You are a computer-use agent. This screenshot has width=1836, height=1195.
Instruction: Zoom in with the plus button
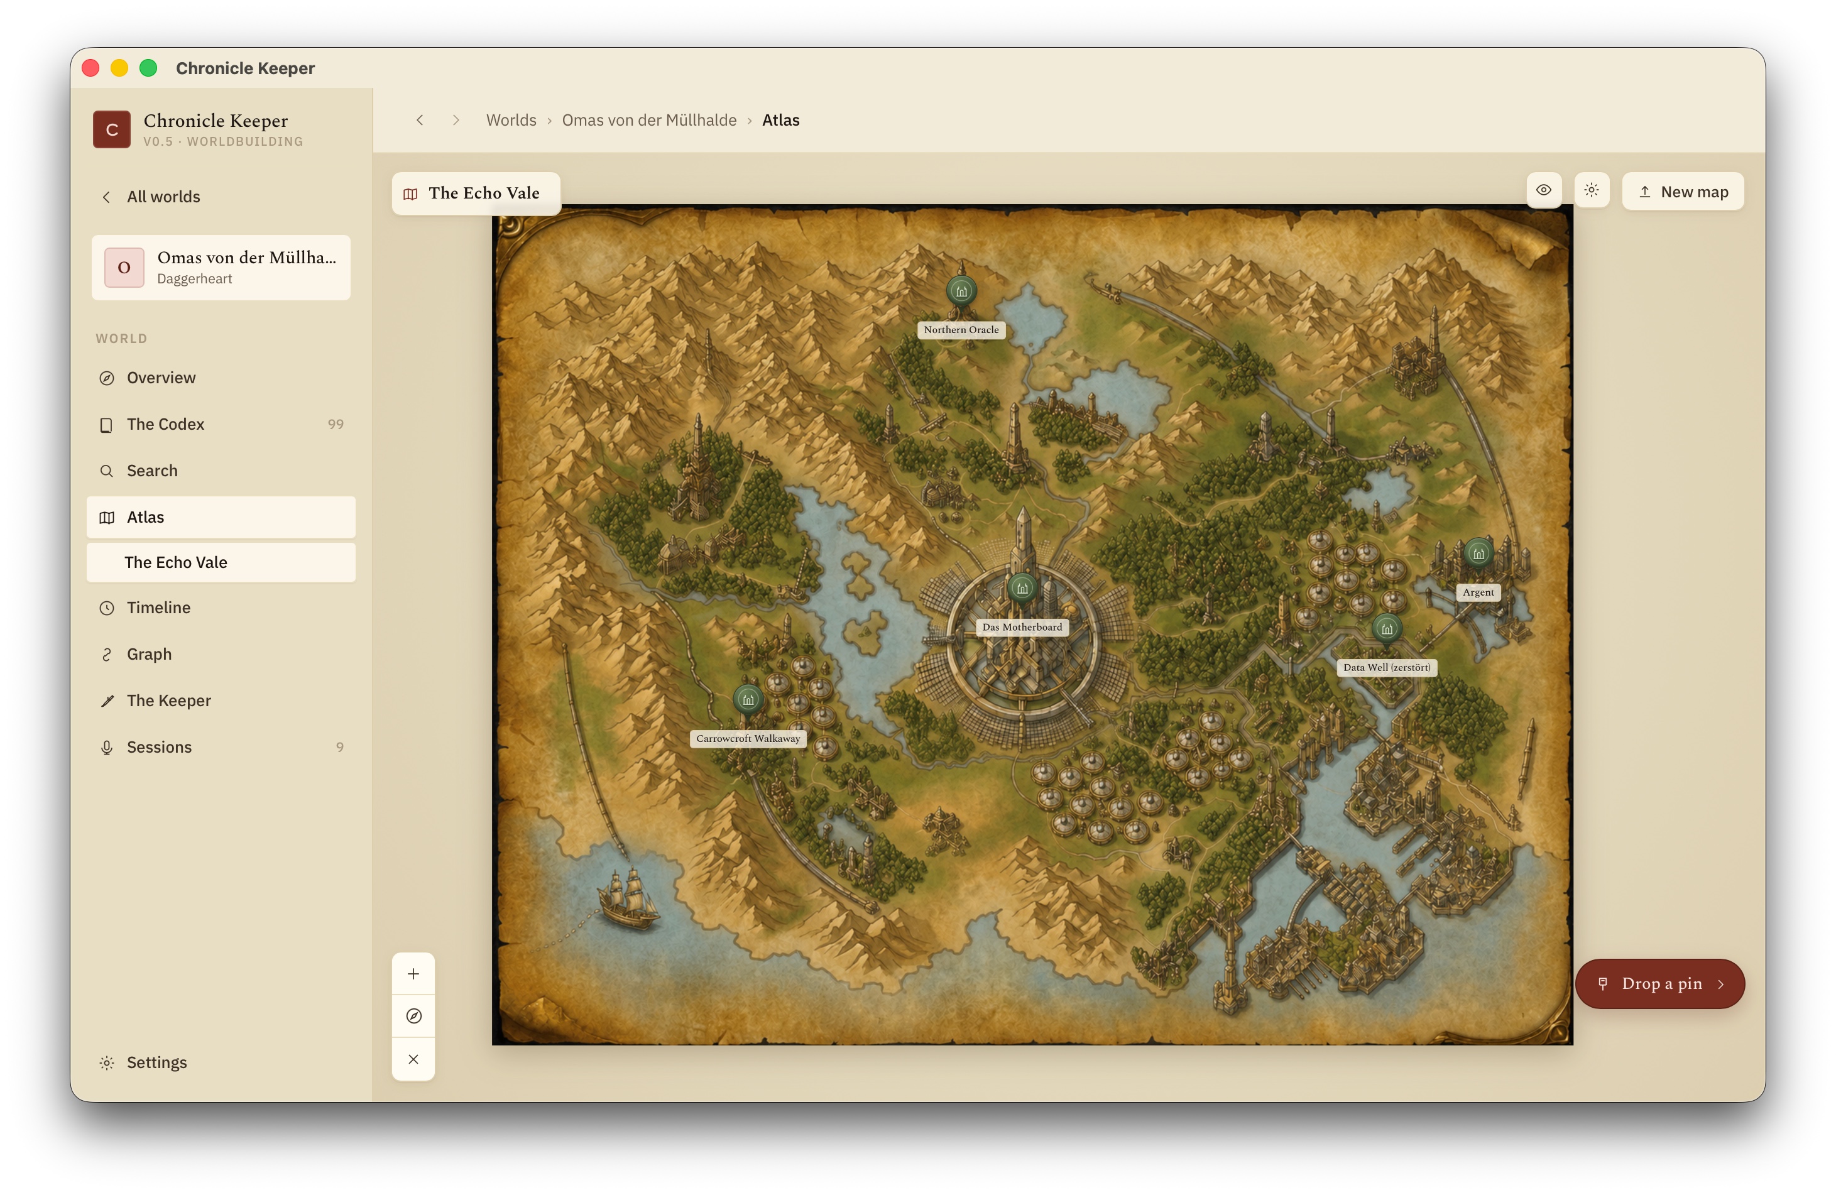click(x=413, y=974)
